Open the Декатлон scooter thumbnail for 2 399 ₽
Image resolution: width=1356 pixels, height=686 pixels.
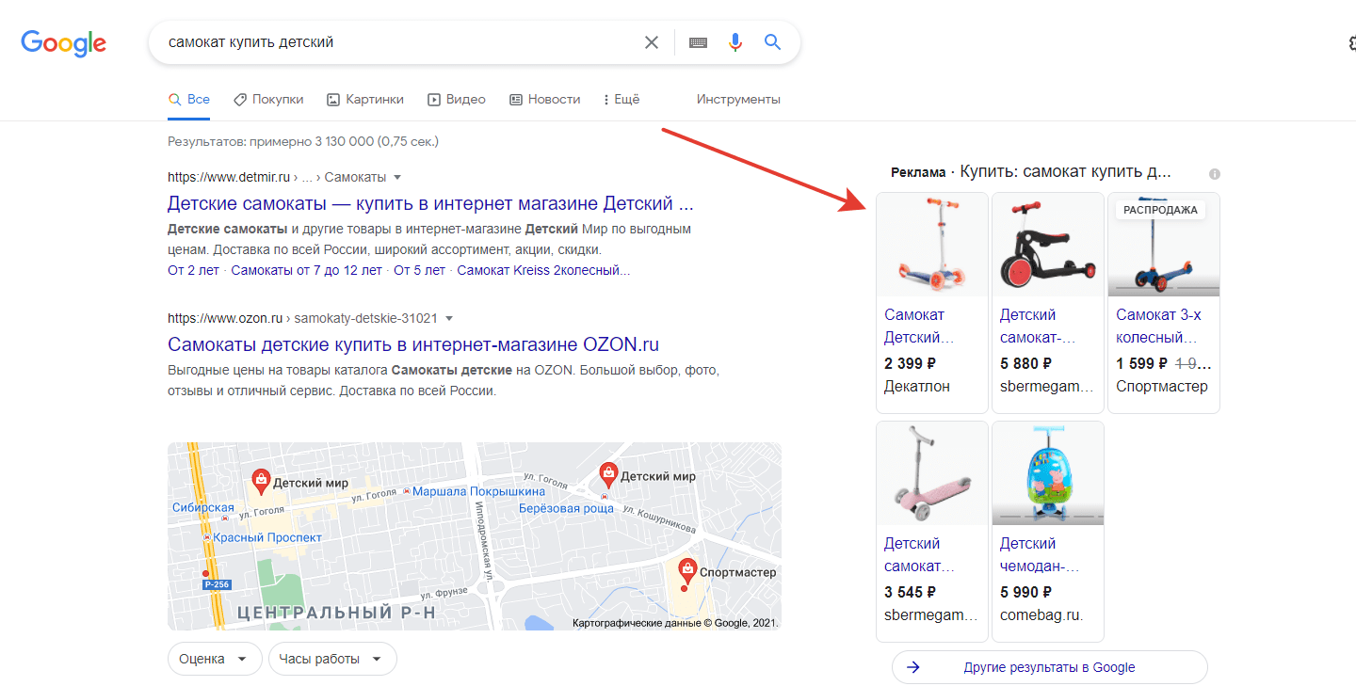[x=932, y=245]
